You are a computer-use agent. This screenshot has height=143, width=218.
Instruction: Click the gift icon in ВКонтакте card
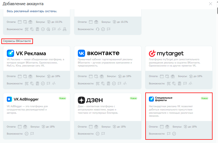click(x=102, y=76)
